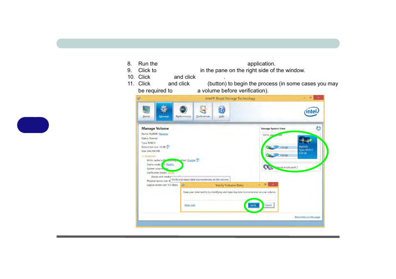Minimize the Verify Volume Data dialog
Viewport: 396px width, 279px height.
tap(259, 185)
